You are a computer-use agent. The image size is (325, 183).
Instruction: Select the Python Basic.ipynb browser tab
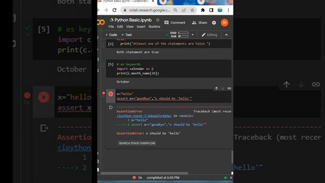(126, 2)
